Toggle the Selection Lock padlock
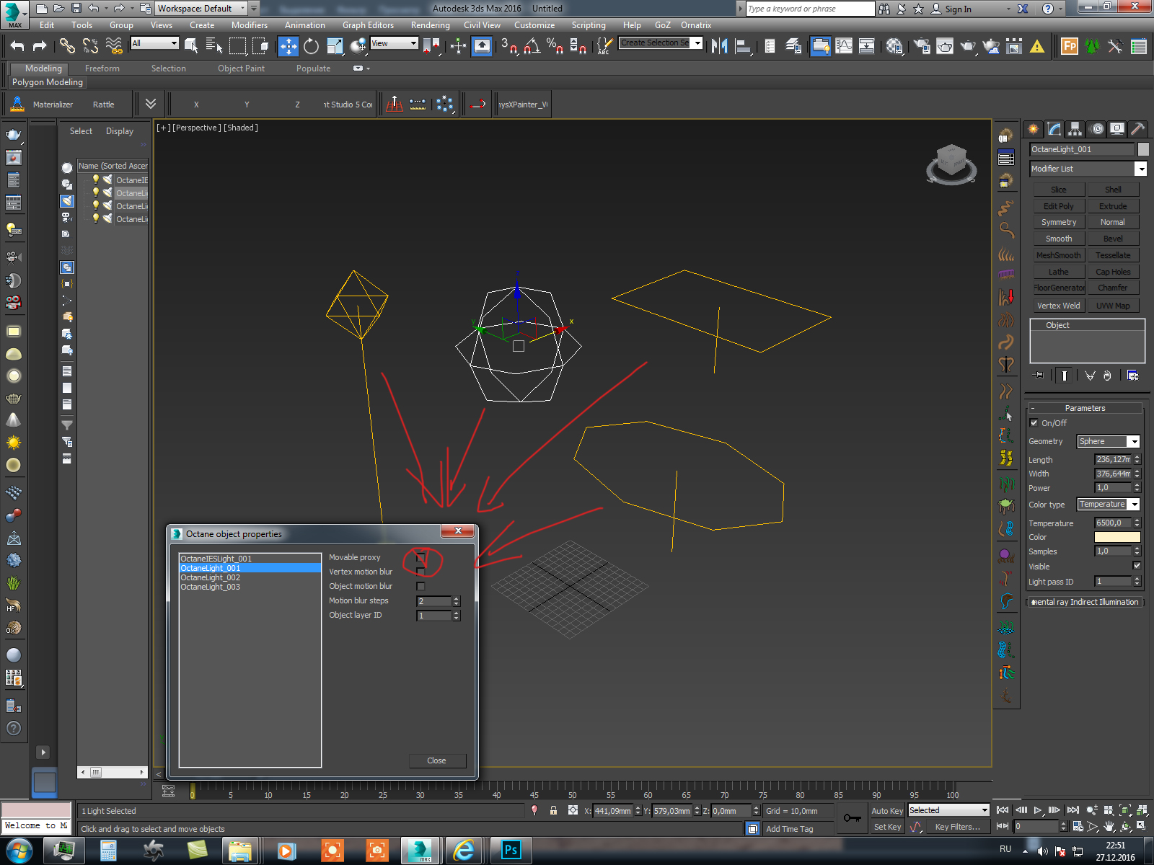This screenshot has width=1154, height=865. [553, 810]
